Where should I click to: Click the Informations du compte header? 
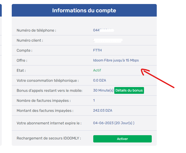click(x=84, y=11)
